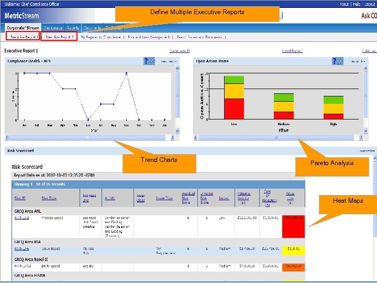Sort table by Issue Type column
The image size is (377, 283).
[164, 198]
